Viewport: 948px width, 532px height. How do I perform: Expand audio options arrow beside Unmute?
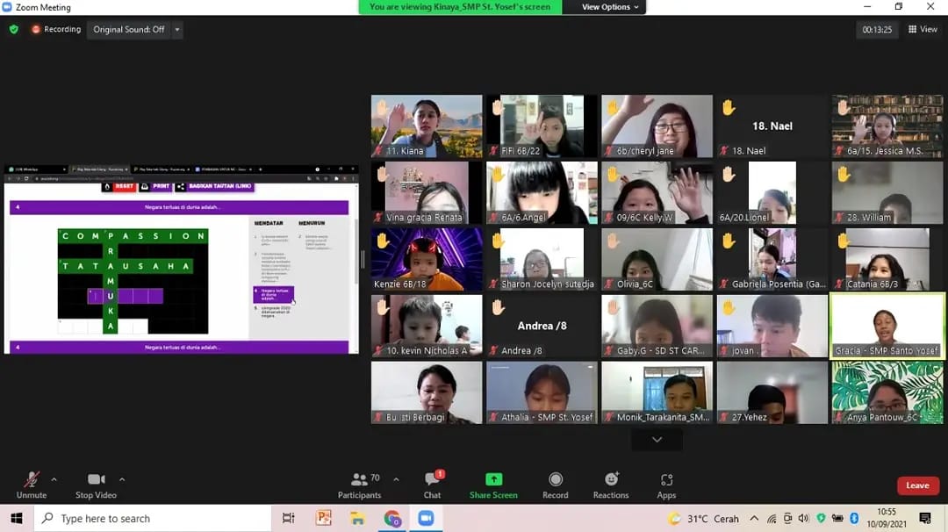pyautogui.click(x=54, y=479)
